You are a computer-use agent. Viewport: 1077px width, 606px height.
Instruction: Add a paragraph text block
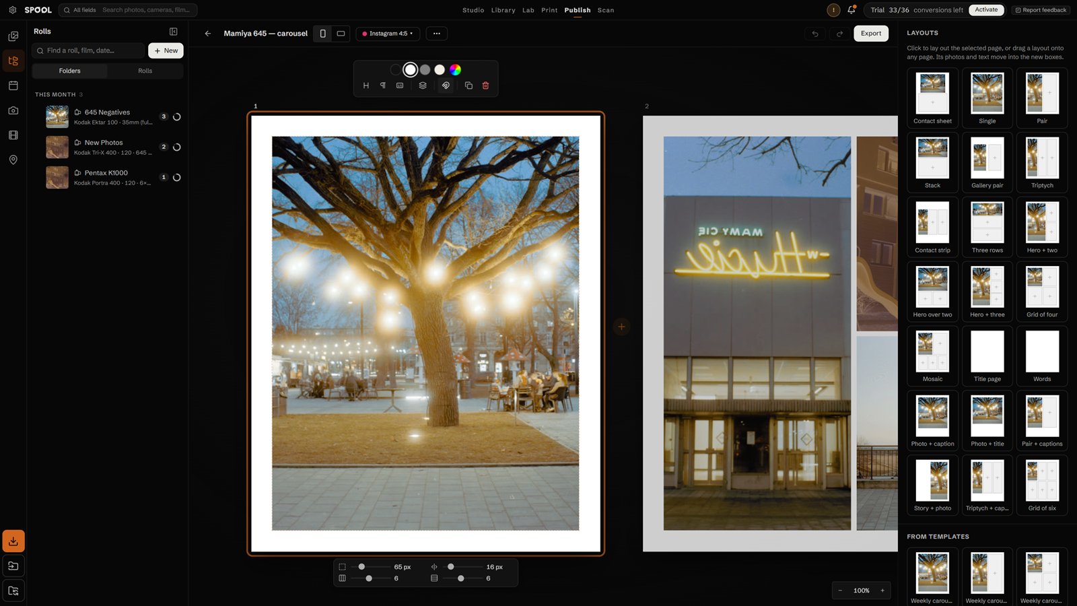(382, 86)
